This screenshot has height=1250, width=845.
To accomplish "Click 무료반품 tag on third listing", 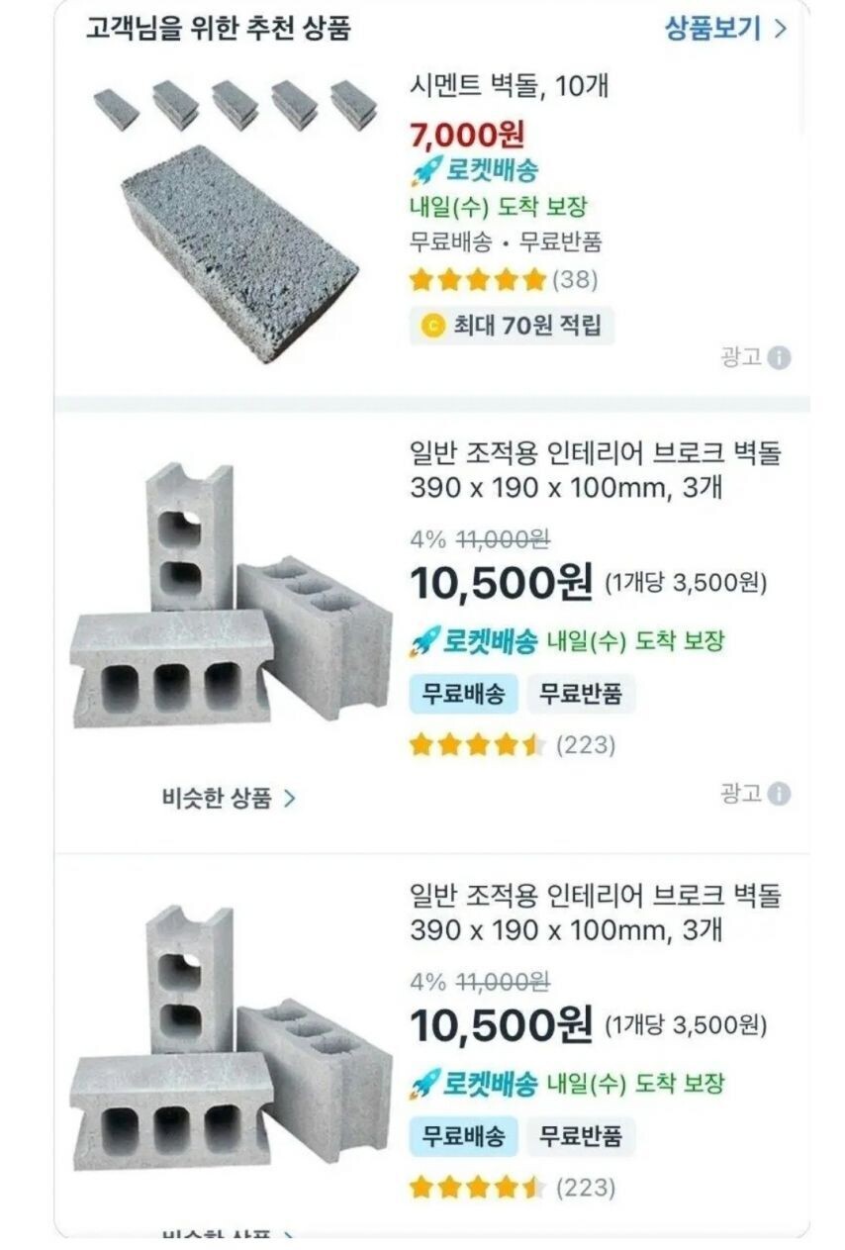I will click(x=580, y=1136).
